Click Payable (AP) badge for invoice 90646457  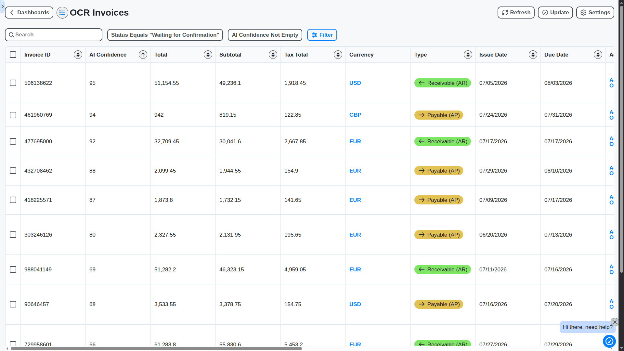coord(438,304)
